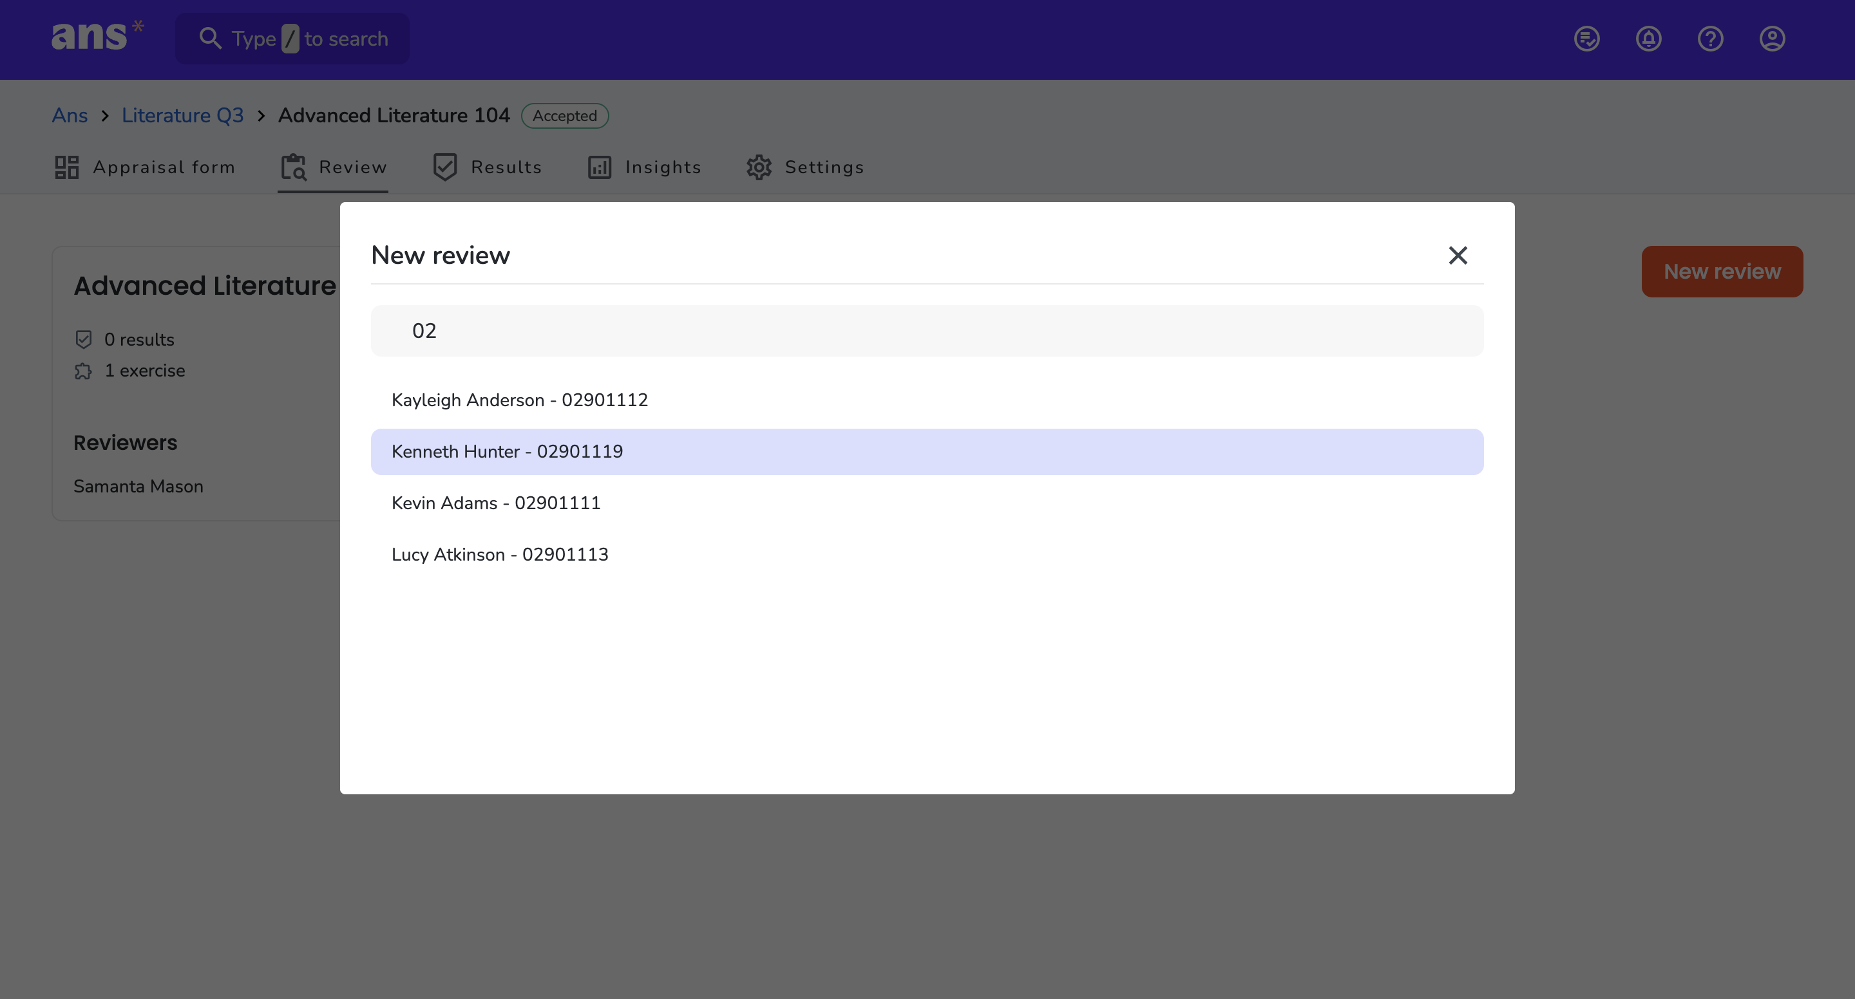Click the 0 results text

click(139, 339)
